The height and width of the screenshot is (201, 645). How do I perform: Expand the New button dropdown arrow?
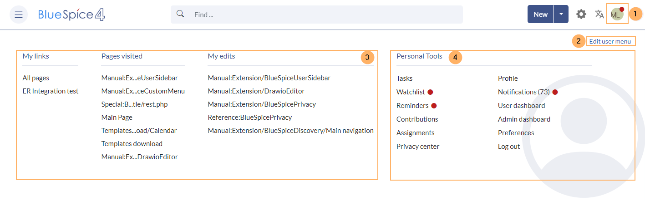pyautogui.click(x=561, y=15)
